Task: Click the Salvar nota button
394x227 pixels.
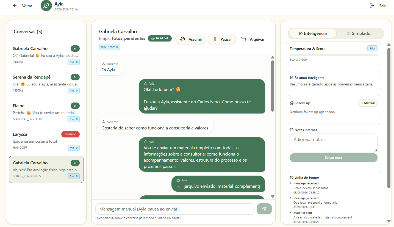Action: tap(334, 158)
